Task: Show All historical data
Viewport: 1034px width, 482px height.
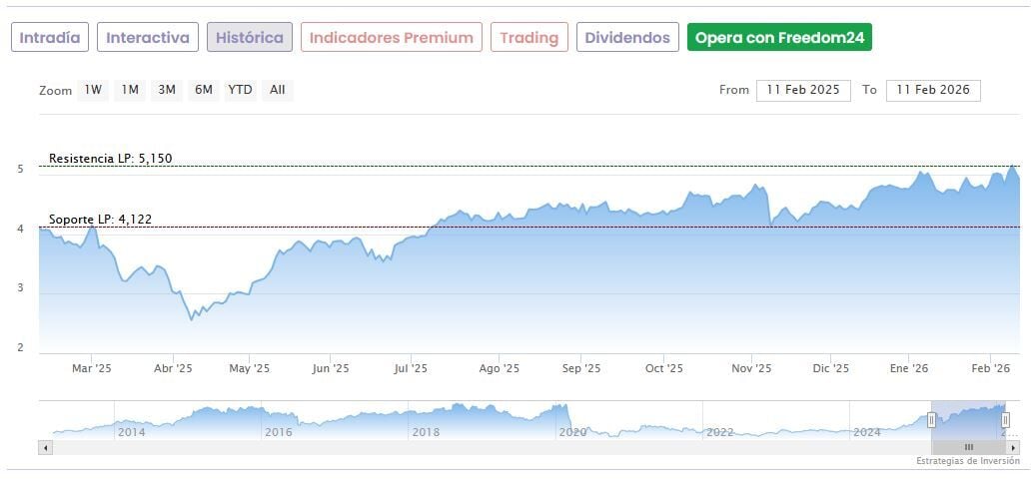Action: 278,90
